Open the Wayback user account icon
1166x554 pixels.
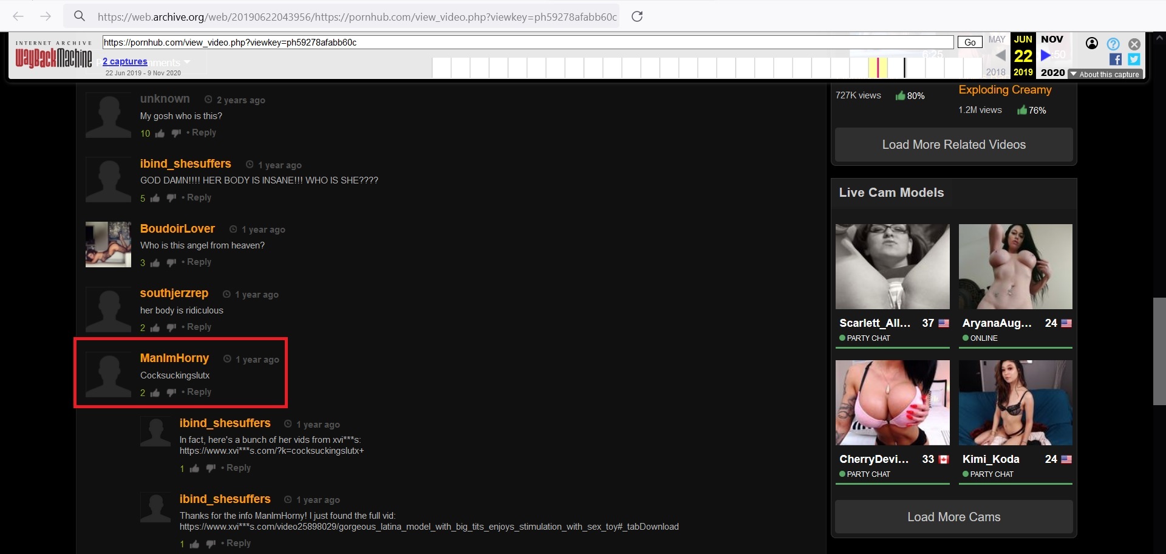tap(1092, 43)
